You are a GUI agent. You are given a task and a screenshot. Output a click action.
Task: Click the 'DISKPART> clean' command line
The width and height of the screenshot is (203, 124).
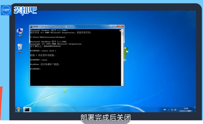pyautogui.click(x=39, y=60)
